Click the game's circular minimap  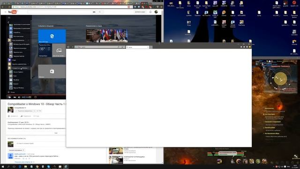[280, 78]
